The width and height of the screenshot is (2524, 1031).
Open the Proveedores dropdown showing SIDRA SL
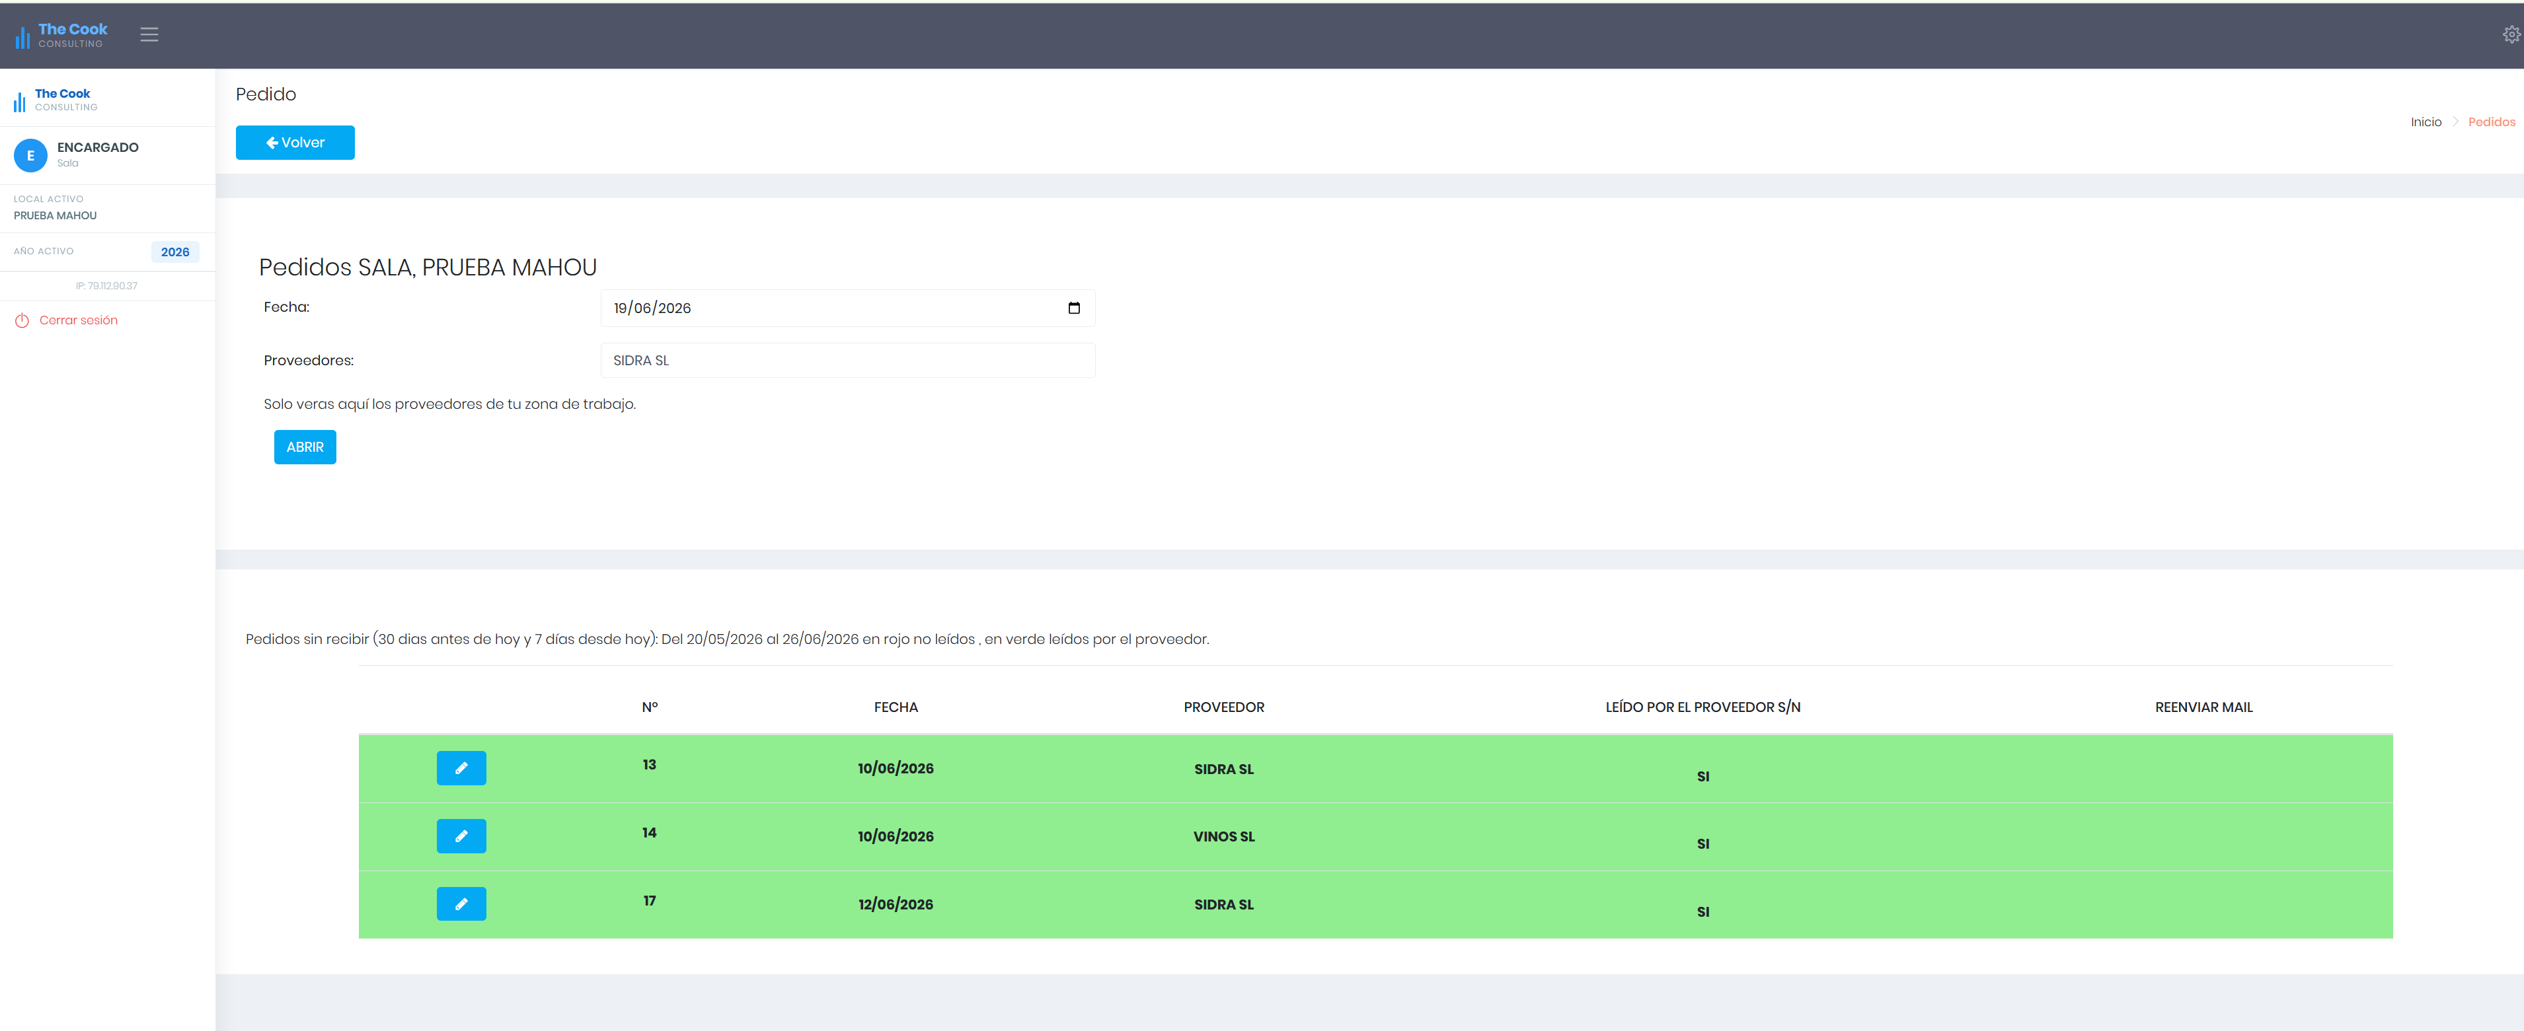tap(847, 361)
